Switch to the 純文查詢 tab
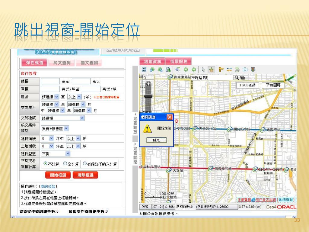 62,63
